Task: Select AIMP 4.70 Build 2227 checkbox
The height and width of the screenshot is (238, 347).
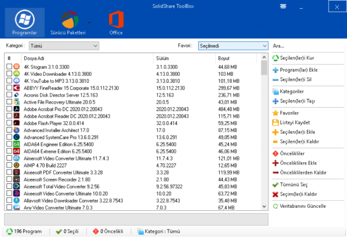Action: pos(9,165)
